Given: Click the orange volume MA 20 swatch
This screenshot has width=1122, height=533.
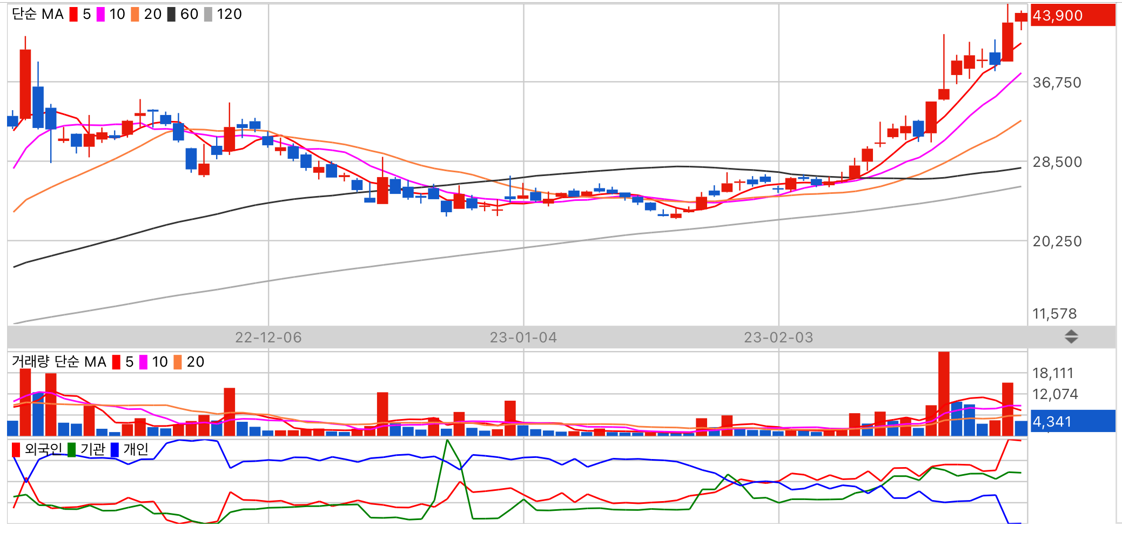Looking at the screenshot, I should point(178,362).
